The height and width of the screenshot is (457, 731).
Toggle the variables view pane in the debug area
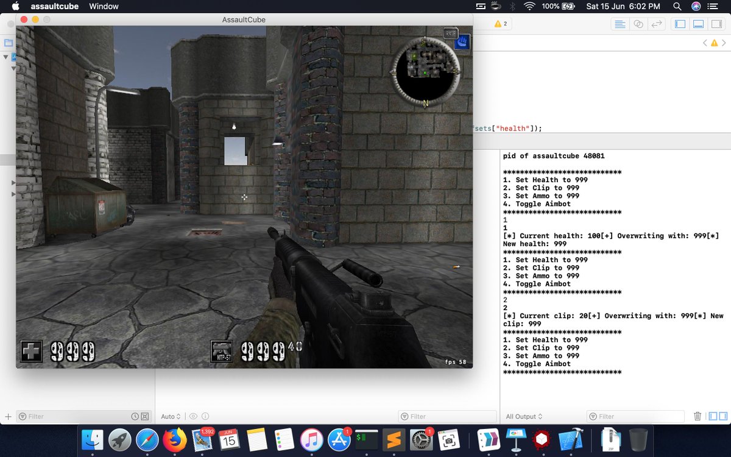[x=712, y=416]
